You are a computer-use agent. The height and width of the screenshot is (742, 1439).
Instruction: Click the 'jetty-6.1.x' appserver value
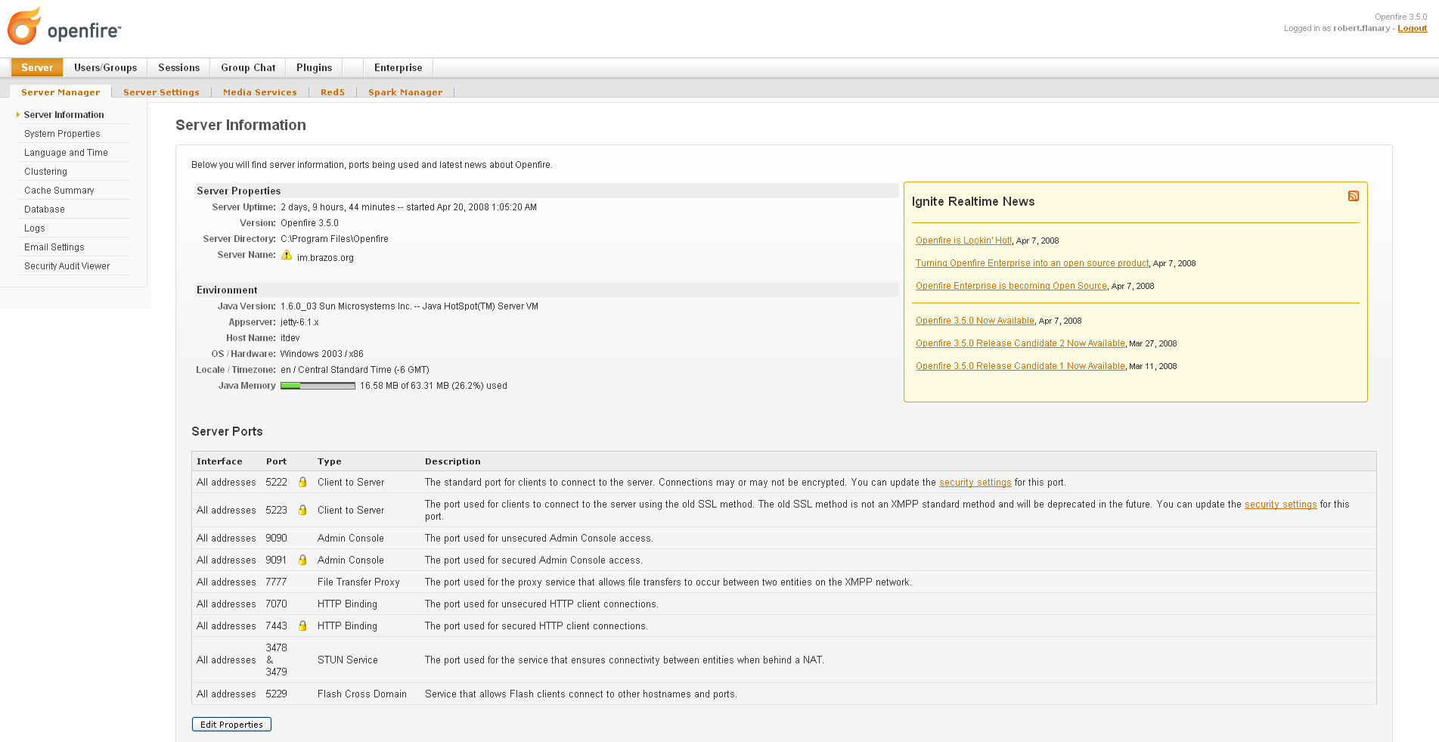coord(299,322)
